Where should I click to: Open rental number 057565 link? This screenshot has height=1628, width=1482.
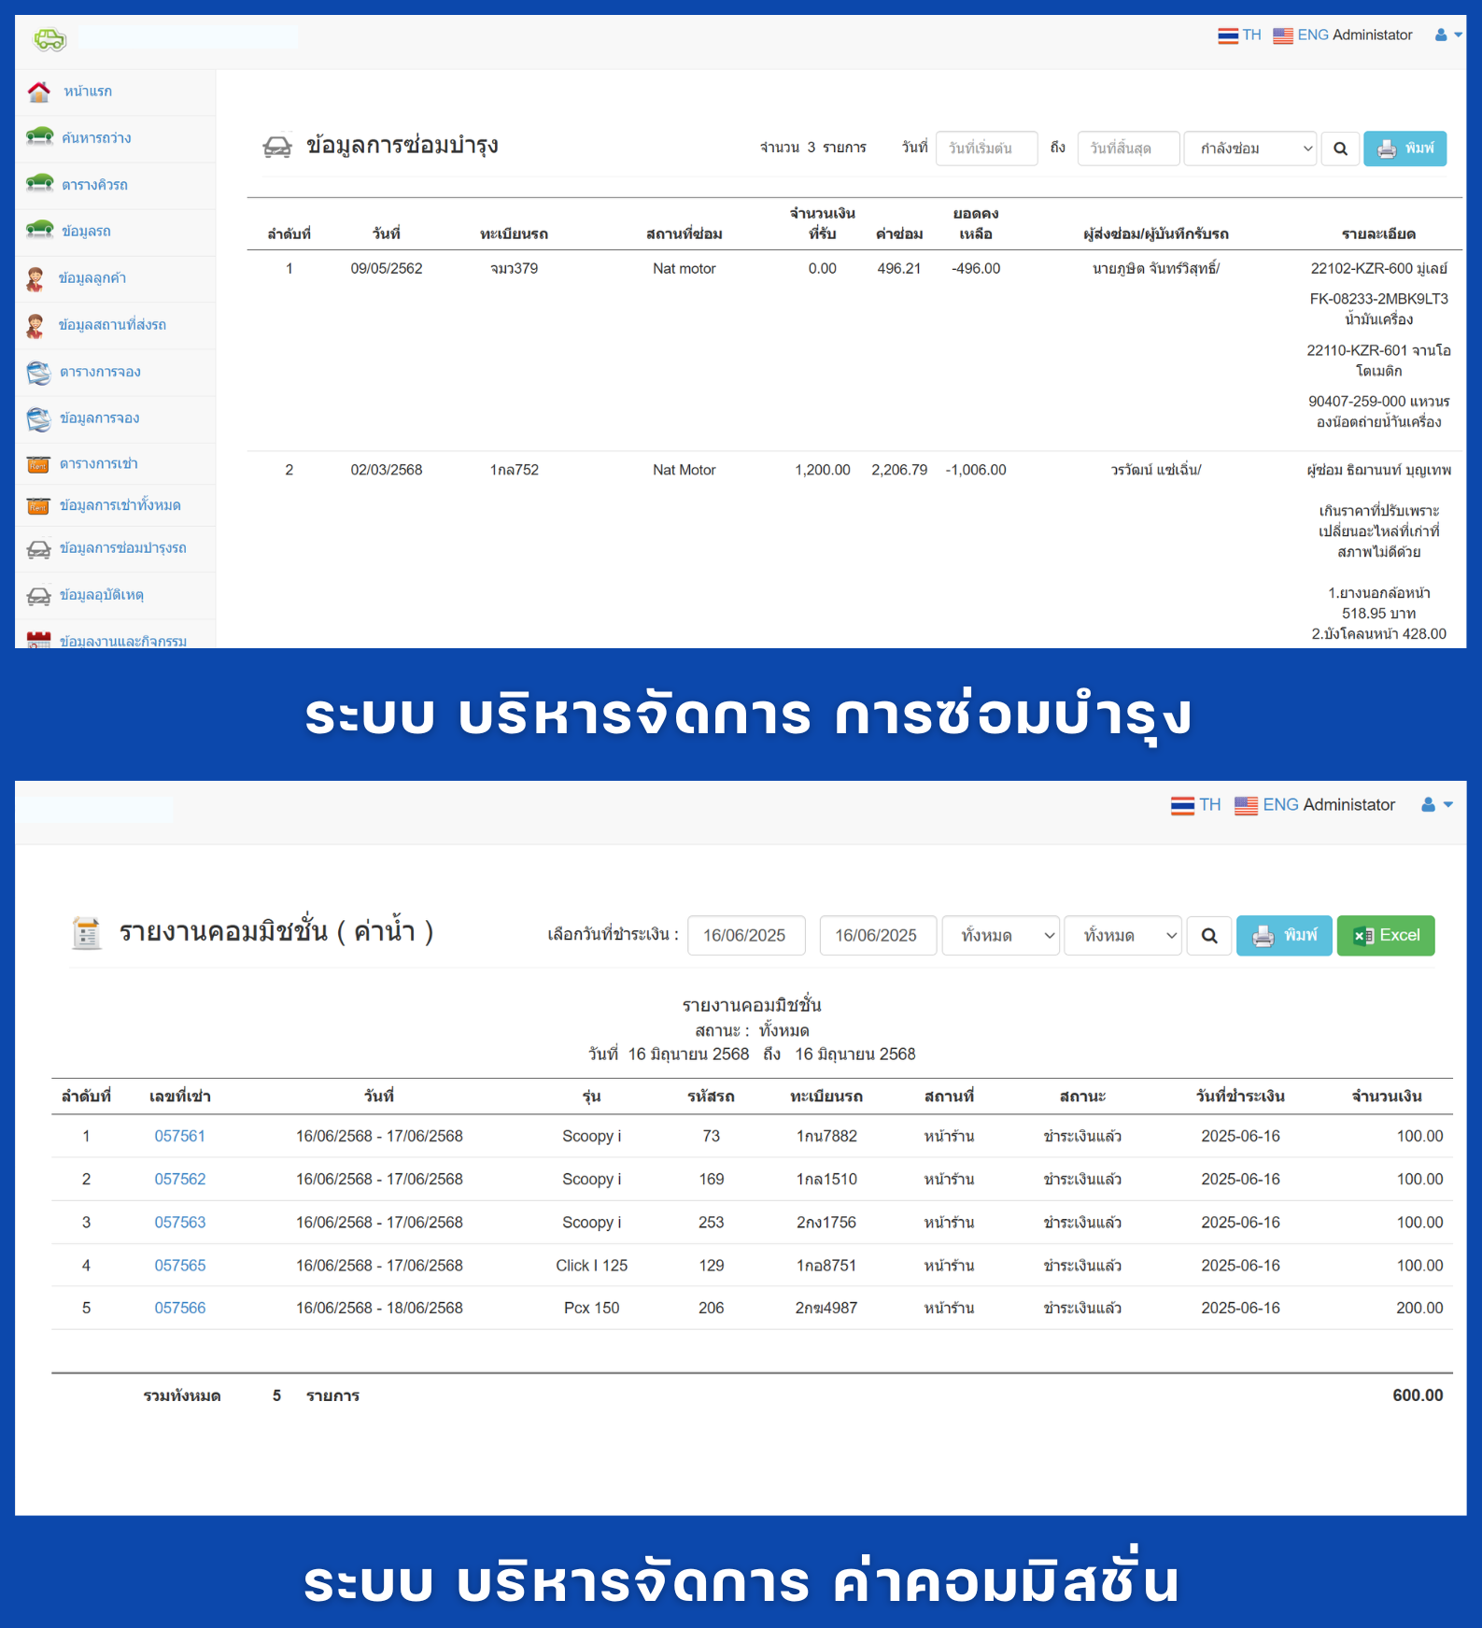179,1266
